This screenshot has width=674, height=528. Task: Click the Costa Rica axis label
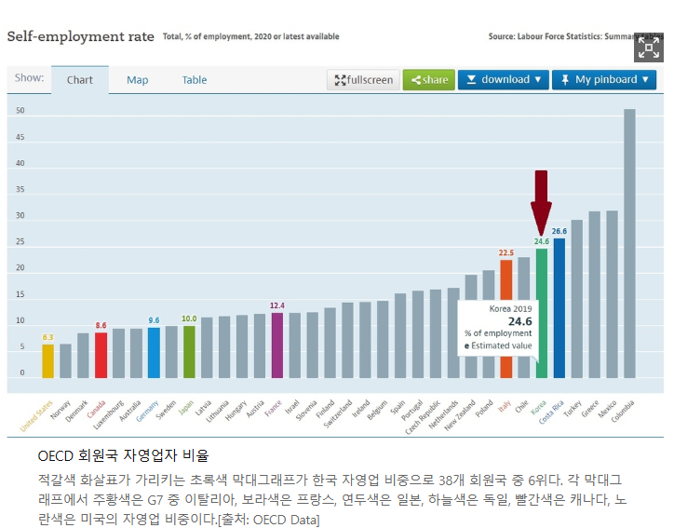[551, 412]
